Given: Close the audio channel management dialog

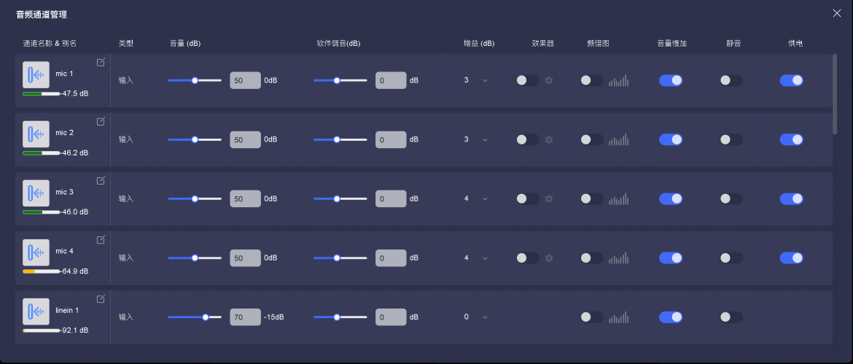Looking at the screenshot, I should coord(836,13).
